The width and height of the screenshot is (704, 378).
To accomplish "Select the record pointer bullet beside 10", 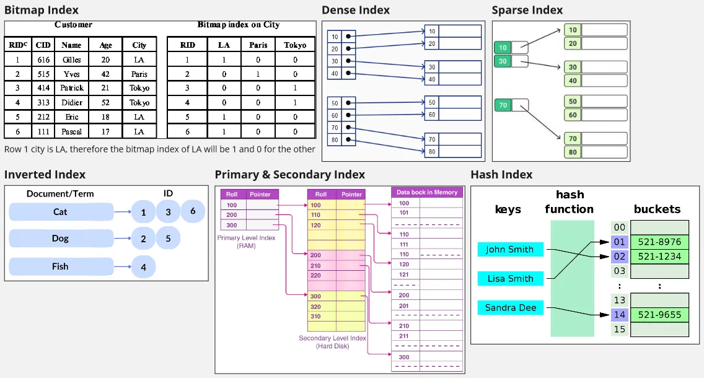I will pyautogui.click(x=348, y=35).
